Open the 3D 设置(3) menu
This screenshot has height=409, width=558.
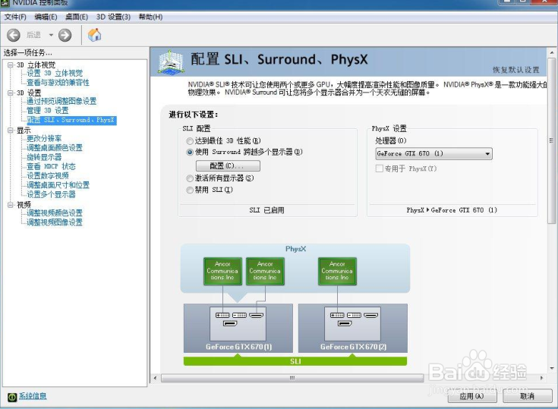(113, 17)
